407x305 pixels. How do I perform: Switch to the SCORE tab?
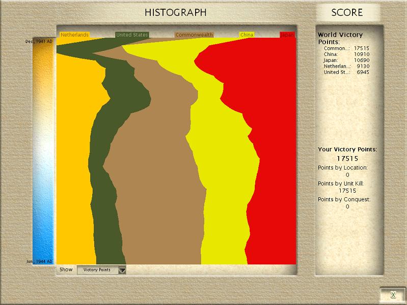coord(347,12)
